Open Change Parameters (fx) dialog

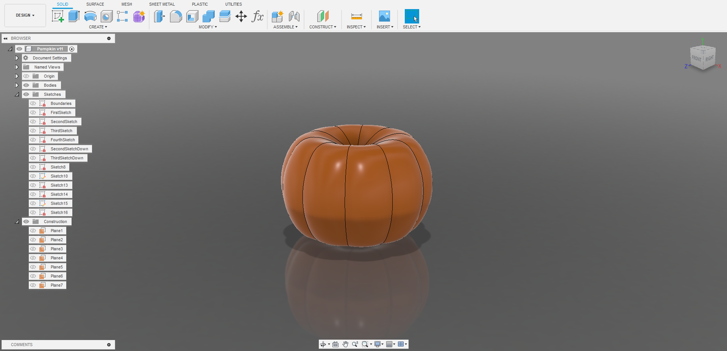point(257,16)
